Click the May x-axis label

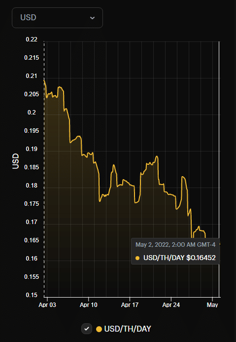pyautogui.click(x=212, y=304)
